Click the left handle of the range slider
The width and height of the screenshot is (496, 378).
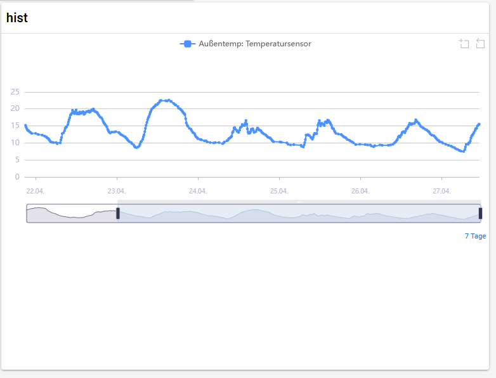[118, 214]
